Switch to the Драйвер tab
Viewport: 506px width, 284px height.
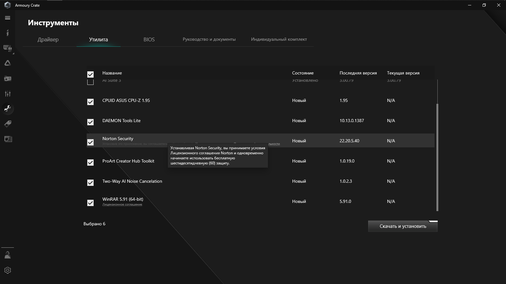(x=48, y=39)
